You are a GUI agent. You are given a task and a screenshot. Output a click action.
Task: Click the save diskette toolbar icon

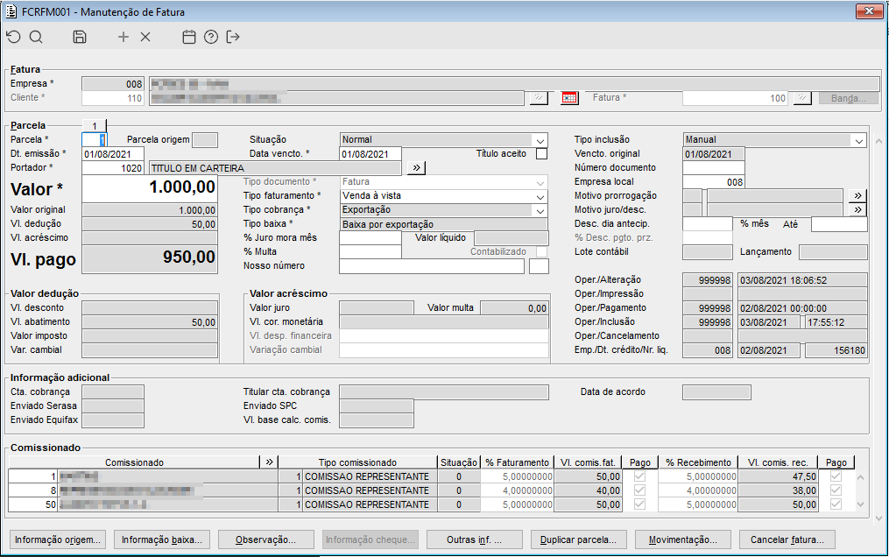click(x=80, y=37)
